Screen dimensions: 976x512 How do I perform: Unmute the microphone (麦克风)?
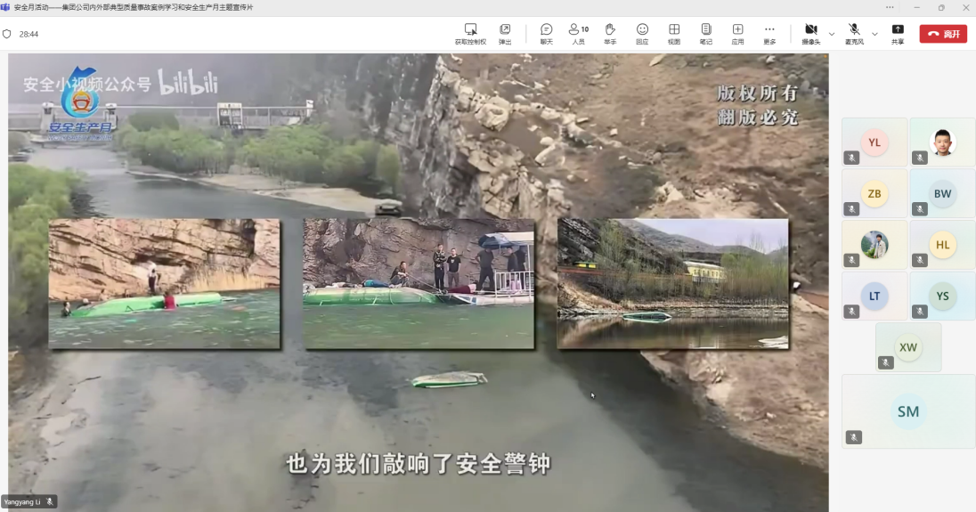coord(854,30)
